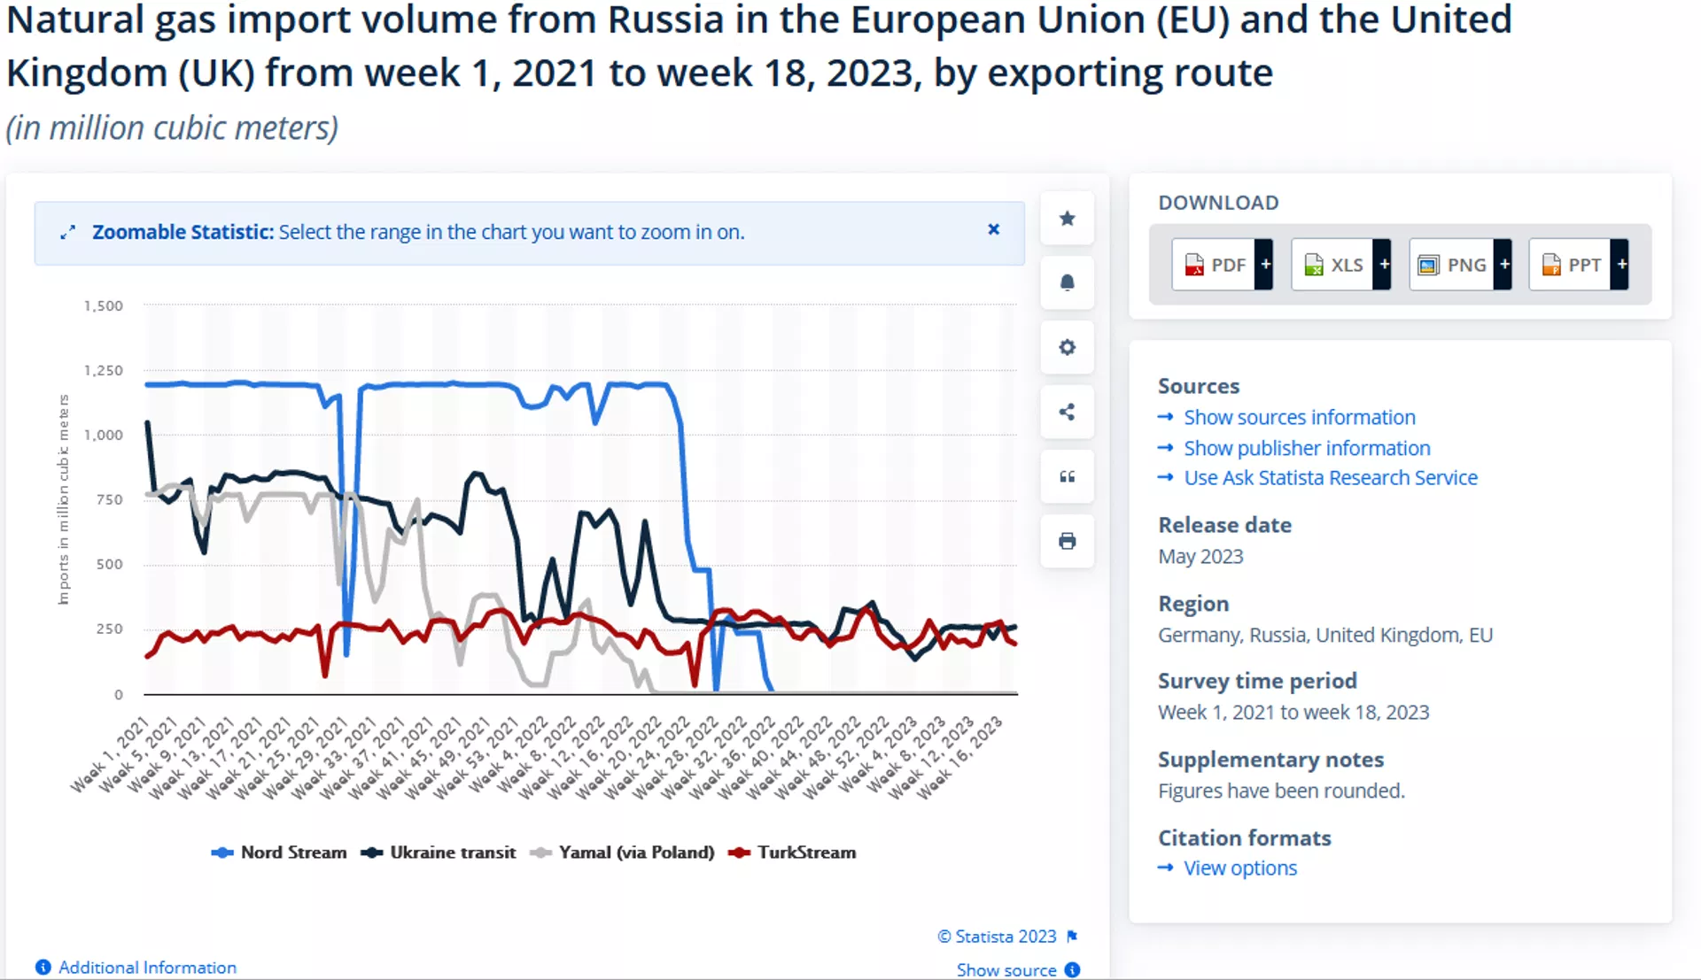
Task: Set an alert with the bell icon
Action: [x=1067, y=283]
